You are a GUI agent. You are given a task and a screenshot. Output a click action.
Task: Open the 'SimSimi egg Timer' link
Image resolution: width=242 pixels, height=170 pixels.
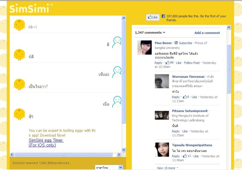coord(46,140)
